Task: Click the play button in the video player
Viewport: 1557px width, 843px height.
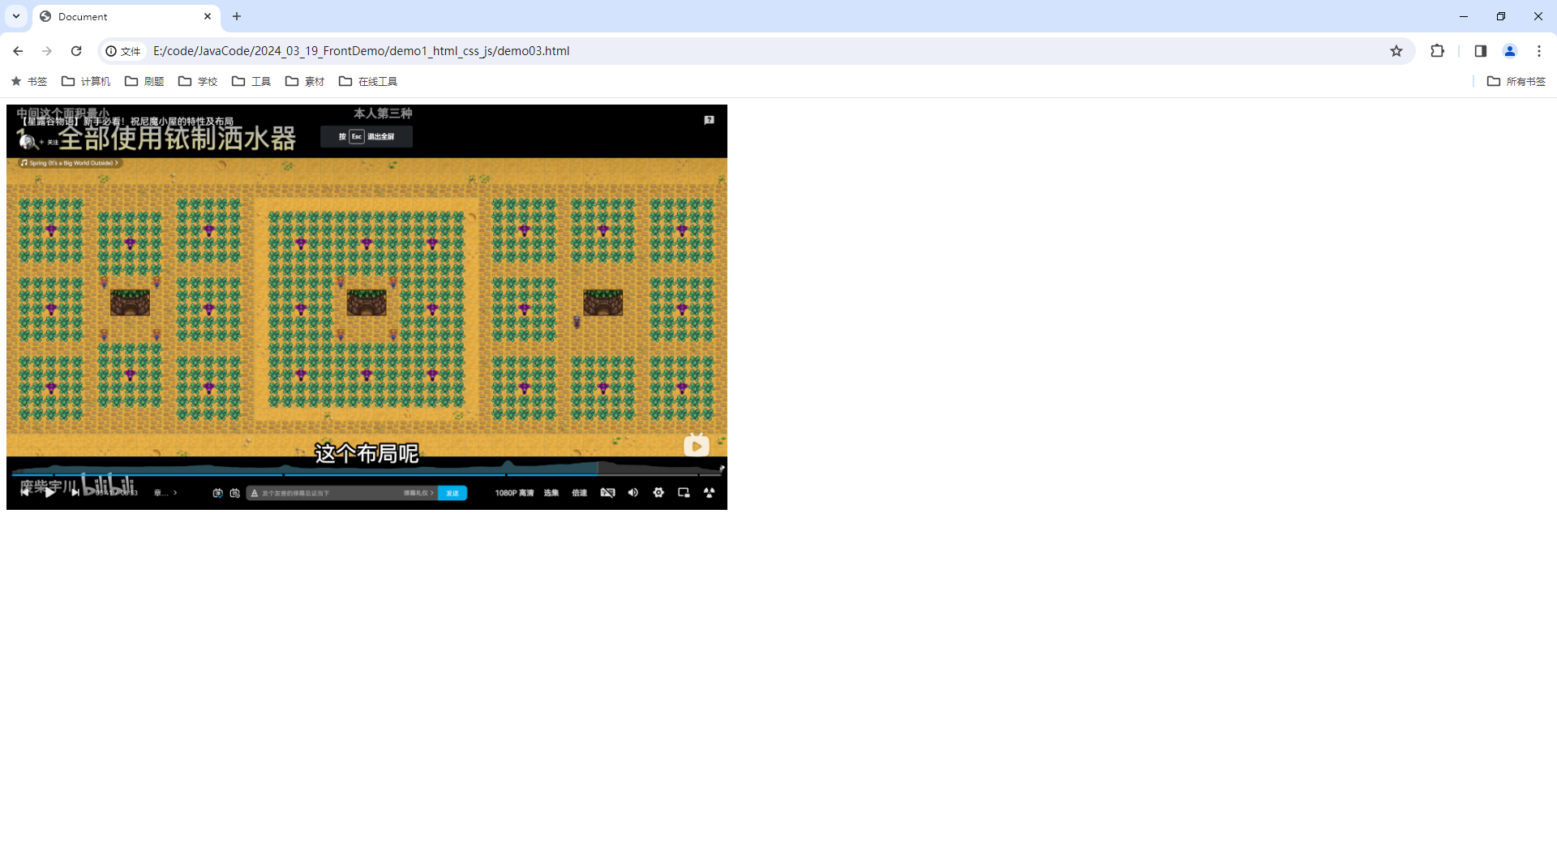Action: tap(49, 492)
